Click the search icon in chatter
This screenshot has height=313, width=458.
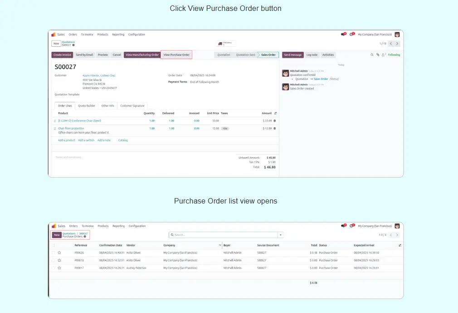click(372, 55)
